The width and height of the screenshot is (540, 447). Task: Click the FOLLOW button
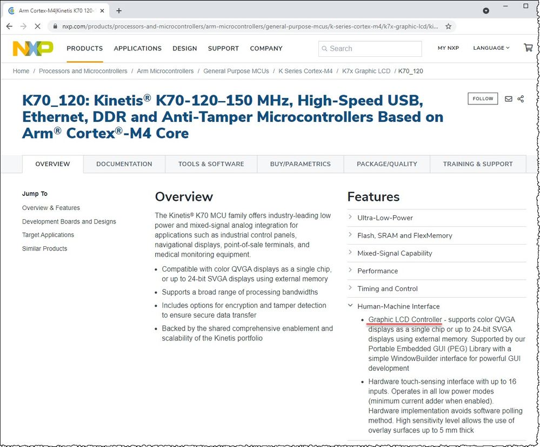pyautogui.click(x=483, y=98)
